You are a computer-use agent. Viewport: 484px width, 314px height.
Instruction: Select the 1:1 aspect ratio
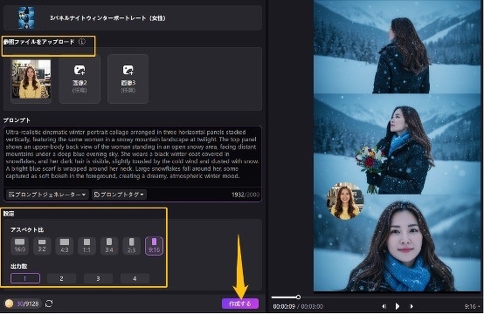(86, 246)
